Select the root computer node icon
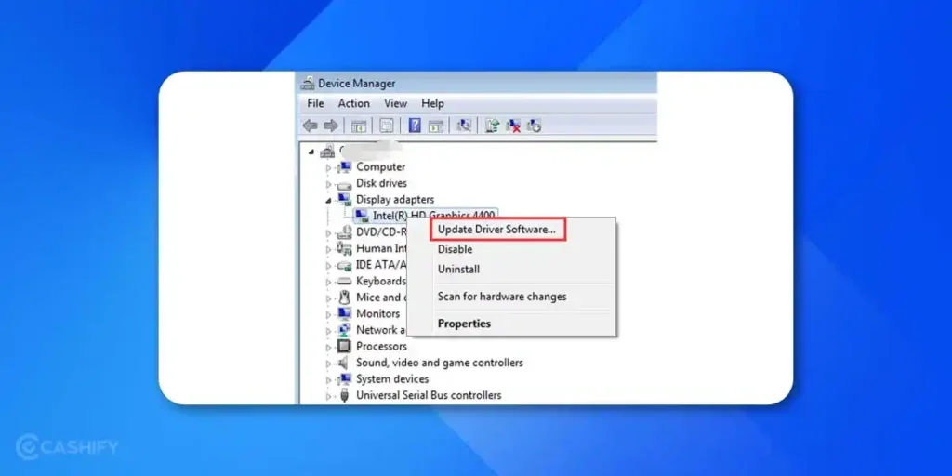 pos(327,151)
